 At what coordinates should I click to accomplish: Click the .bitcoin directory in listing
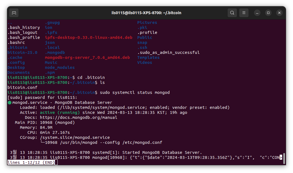click(17, 47)
